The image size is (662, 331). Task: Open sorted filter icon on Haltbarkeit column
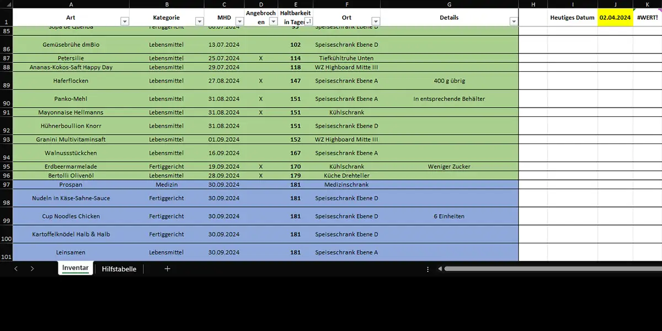point(308,22)
